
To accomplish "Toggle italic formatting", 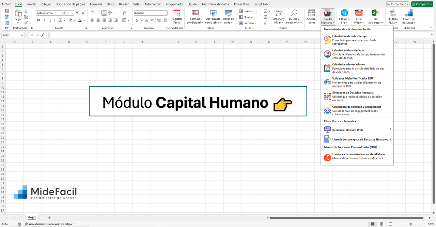I will click(x=44, y=20).
